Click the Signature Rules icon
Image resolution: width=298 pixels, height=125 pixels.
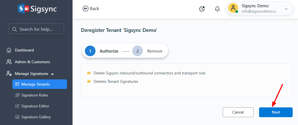tap(17, 95)
